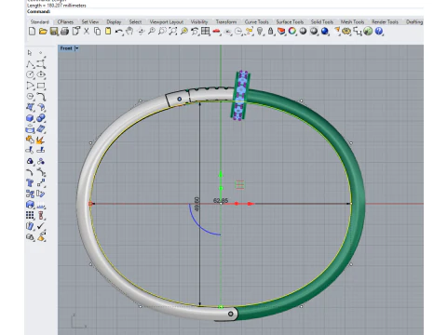Open the Front viewport dropdown arrow
This screenshot has width=447, height=335.
click(76, 48)
